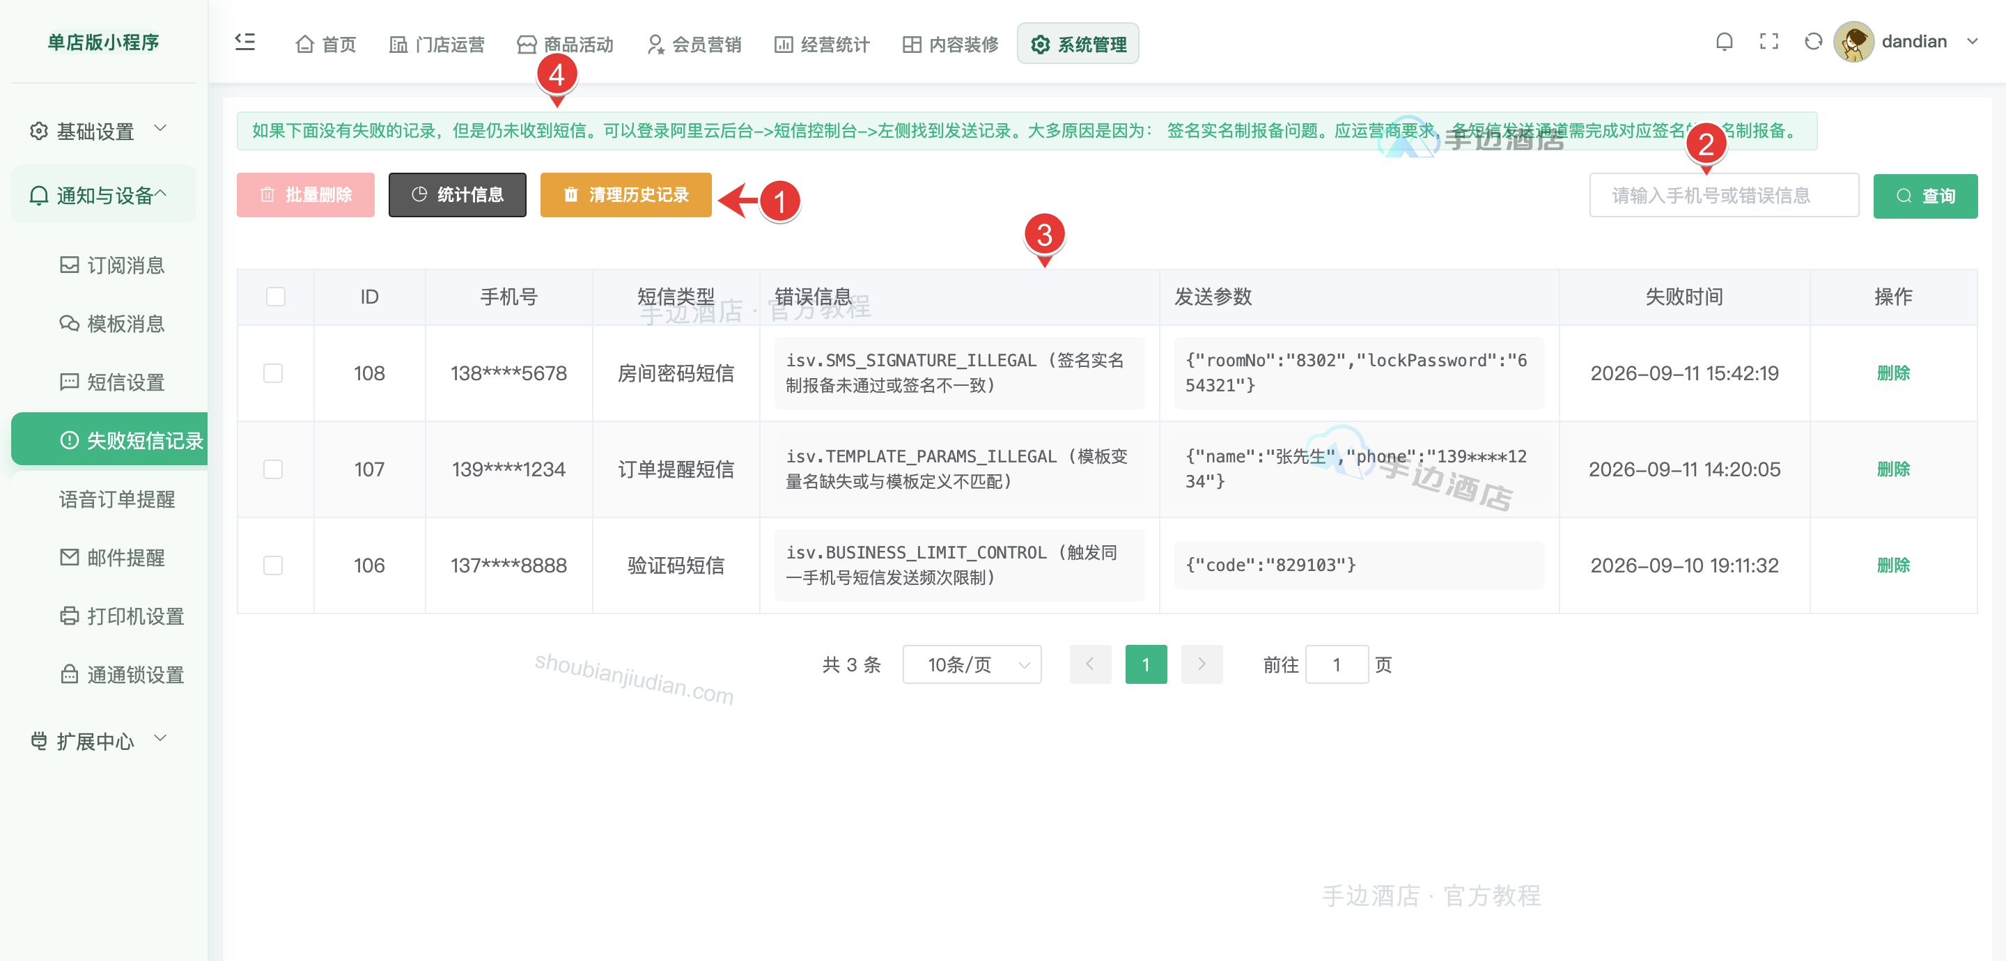This screenshot has height=961, width=2006.
Task: Select page 1 in pagination
Action: click(1146, 664)
